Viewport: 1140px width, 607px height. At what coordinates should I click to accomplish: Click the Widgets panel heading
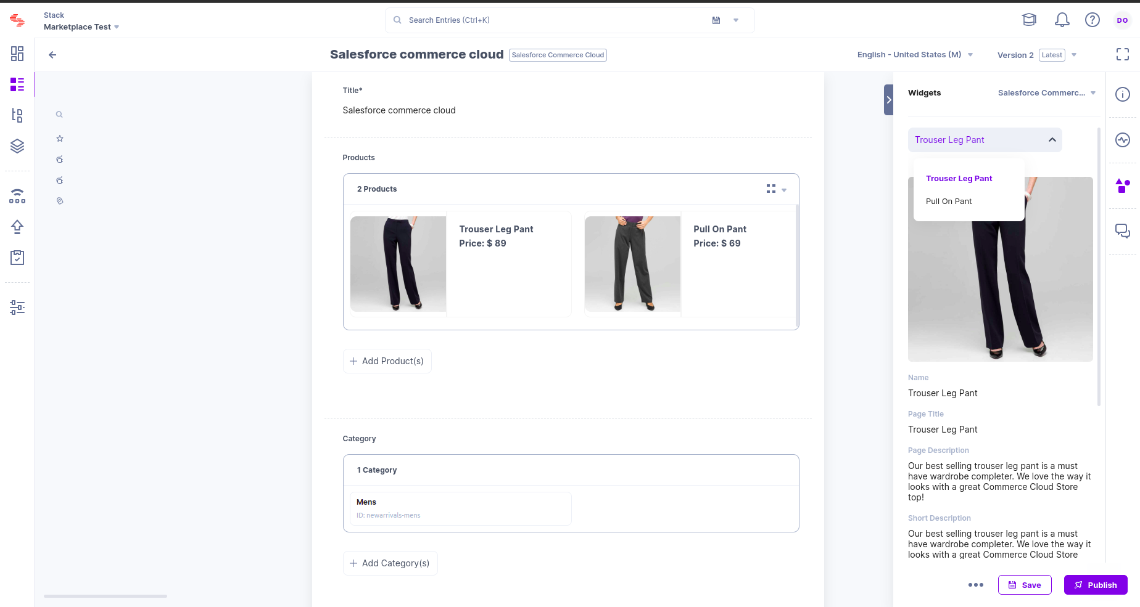[x=924, y=93]
